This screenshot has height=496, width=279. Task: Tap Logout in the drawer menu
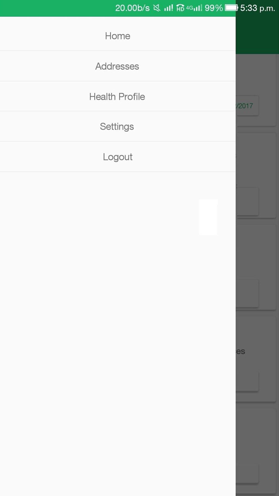[x=117, y=157]
